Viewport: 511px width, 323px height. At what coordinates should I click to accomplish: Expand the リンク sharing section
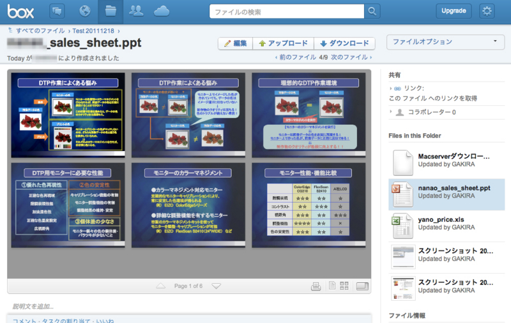(390, 89)
